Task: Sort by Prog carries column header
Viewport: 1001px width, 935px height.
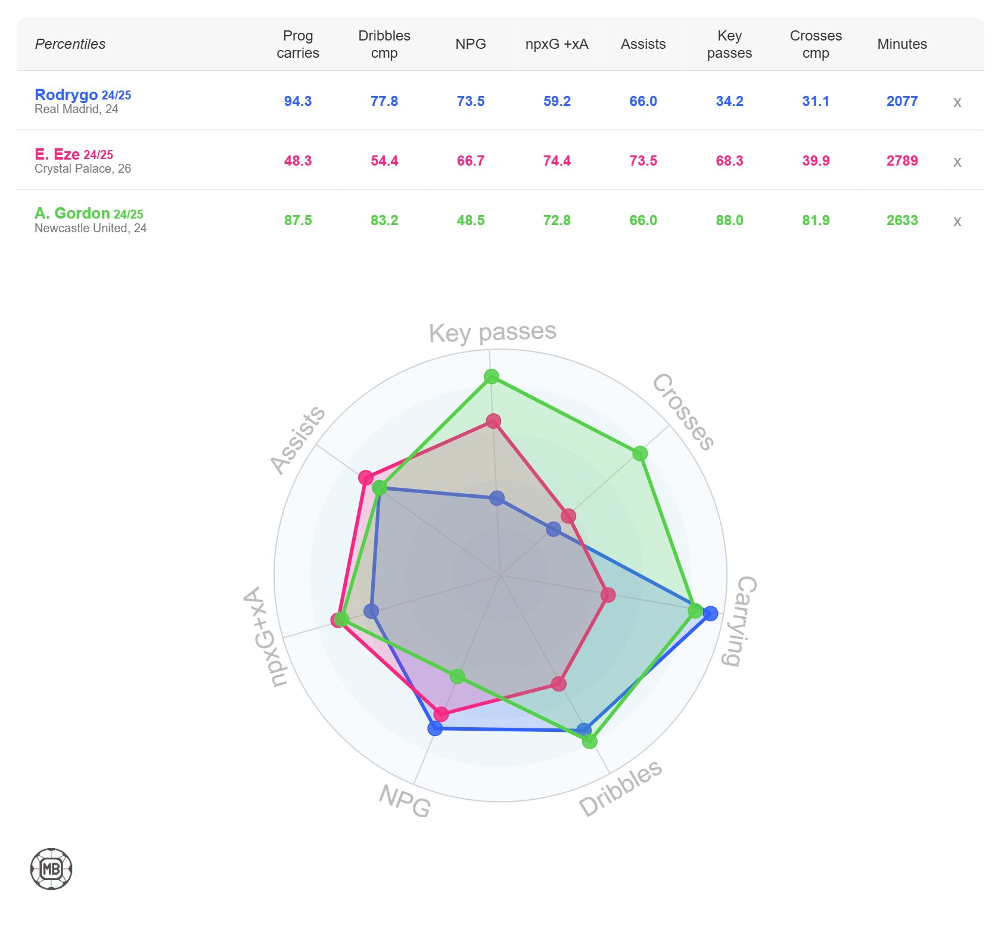Action: 298,44
